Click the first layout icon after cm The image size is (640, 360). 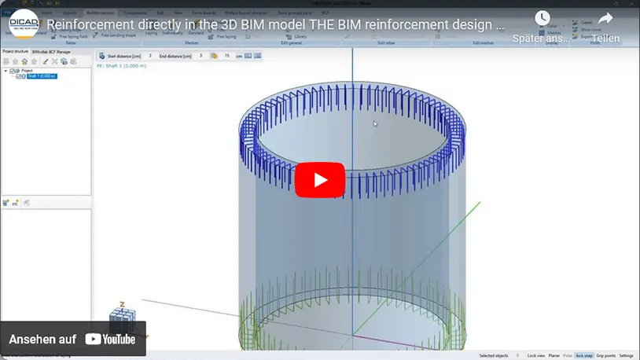click(x=248, y=56)
